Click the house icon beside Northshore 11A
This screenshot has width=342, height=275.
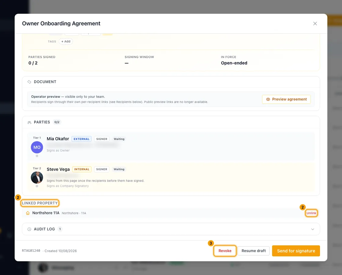(28, 213)
